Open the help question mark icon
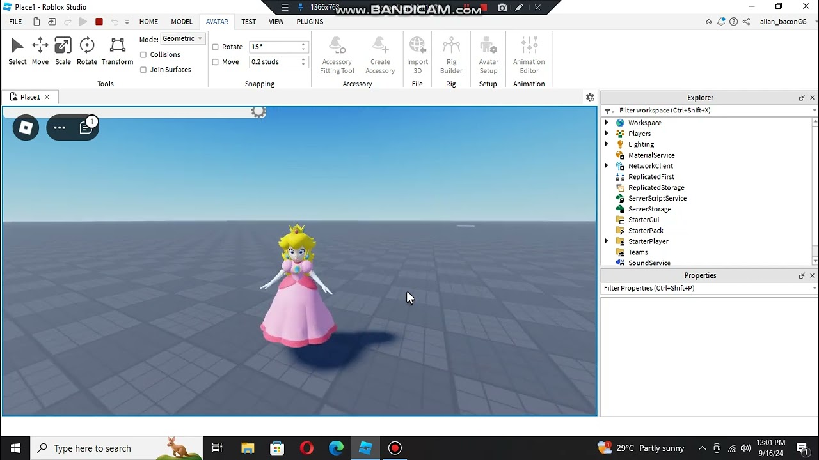 tap(734, 22)
